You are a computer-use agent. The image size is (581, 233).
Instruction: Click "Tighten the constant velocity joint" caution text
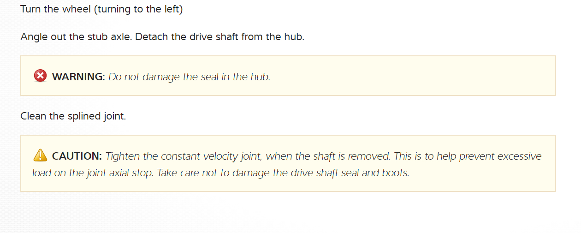tap(184, 156)
